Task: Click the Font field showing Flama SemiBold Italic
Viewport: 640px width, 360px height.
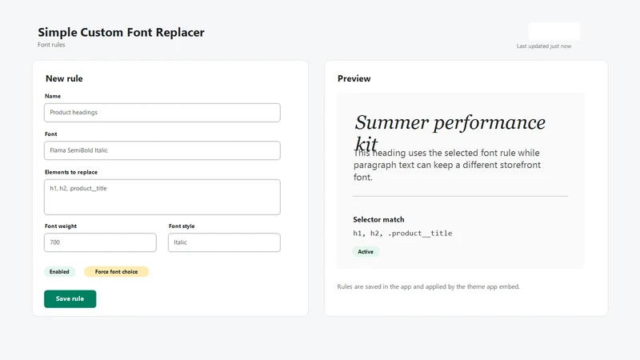Action: click(162, 150)
